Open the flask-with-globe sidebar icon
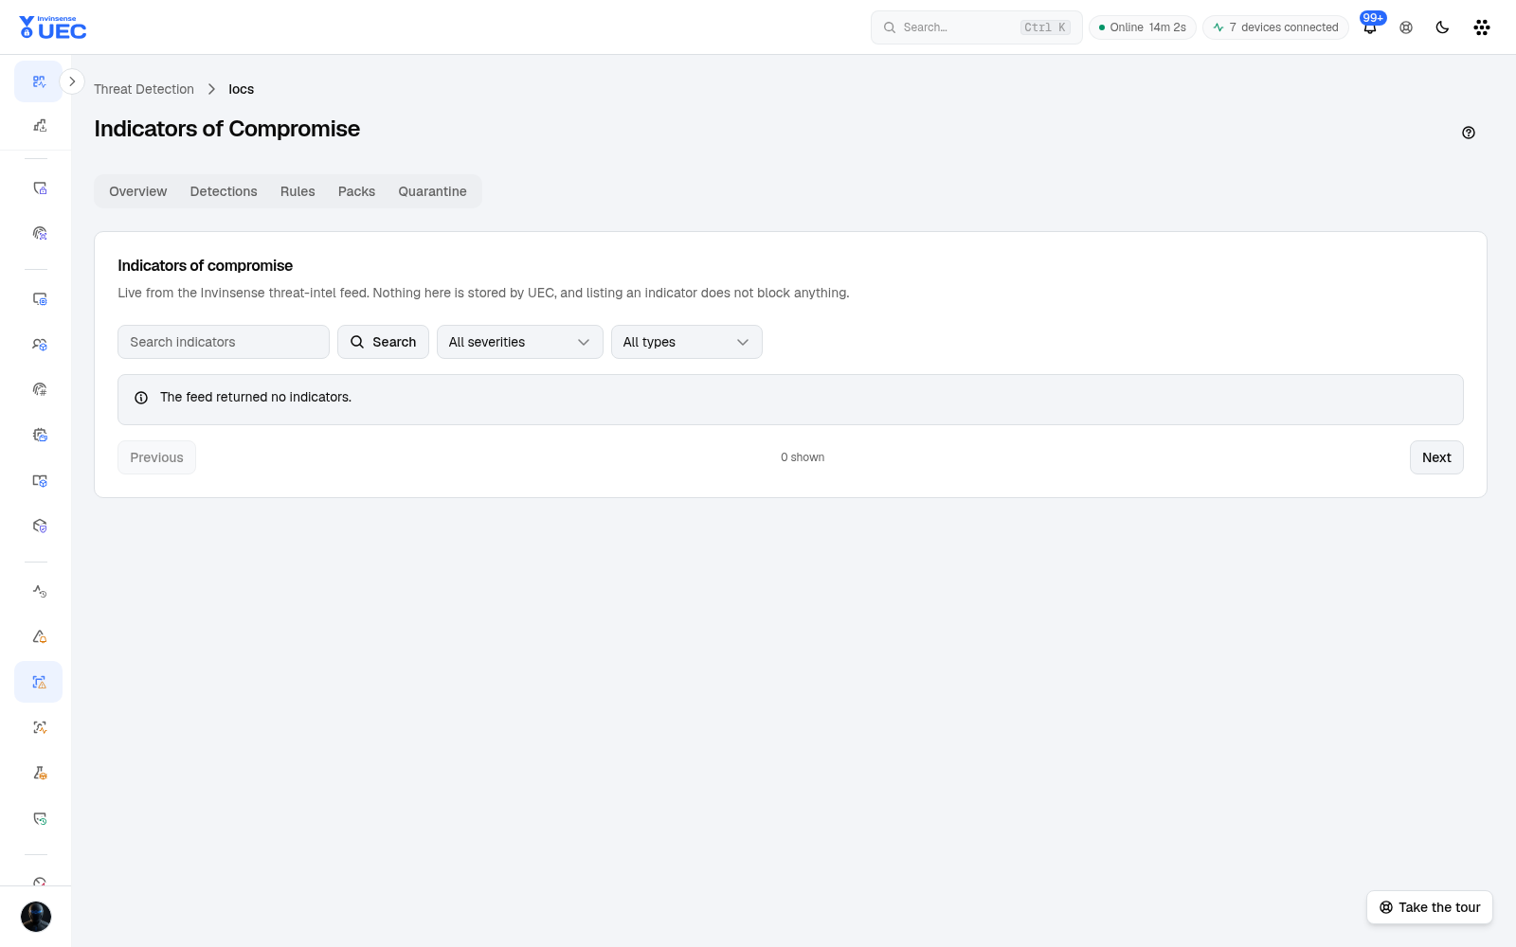Image resolution: width=1516 pixels, height=947 pixels. click(39, 773)
